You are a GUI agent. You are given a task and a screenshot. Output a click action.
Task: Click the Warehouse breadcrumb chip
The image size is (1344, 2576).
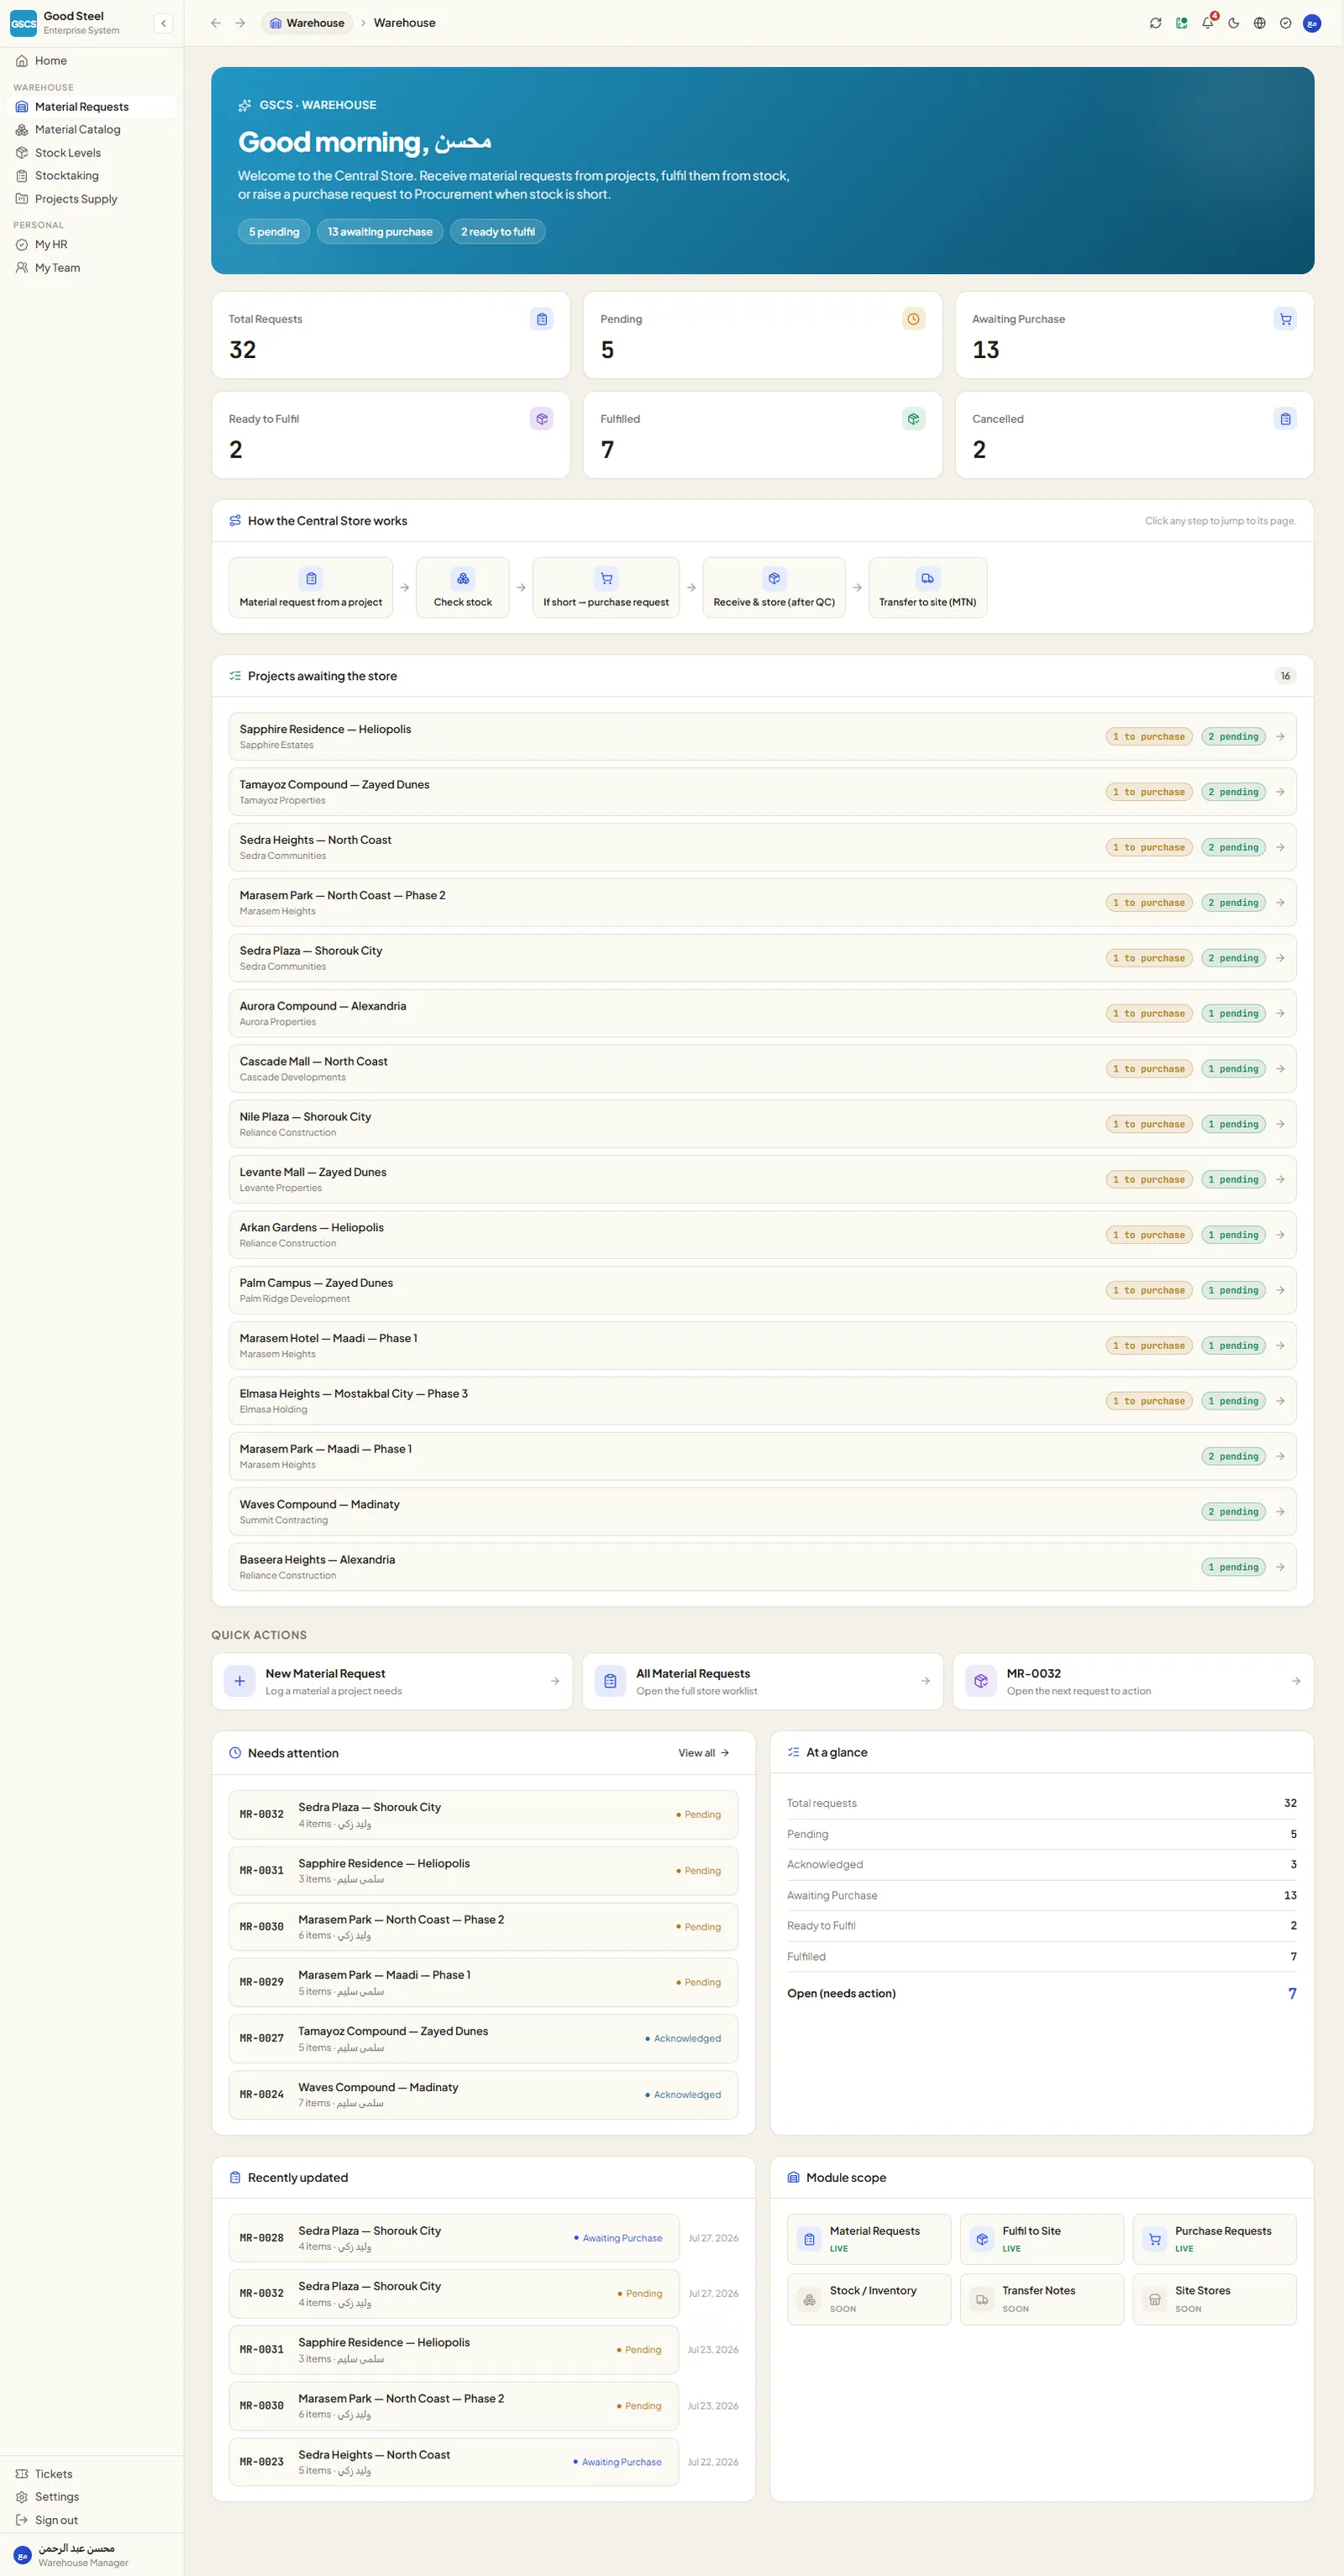click(x=307, y=23)
